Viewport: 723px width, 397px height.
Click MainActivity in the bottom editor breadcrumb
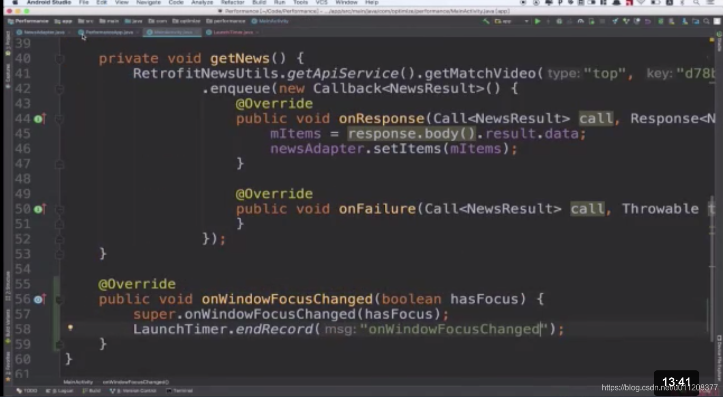[78, 382]
